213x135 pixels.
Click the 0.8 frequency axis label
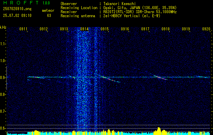(3, 94)
